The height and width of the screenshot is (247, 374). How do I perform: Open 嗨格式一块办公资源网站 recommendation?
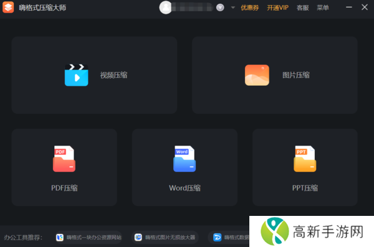(x=89, y=237)
